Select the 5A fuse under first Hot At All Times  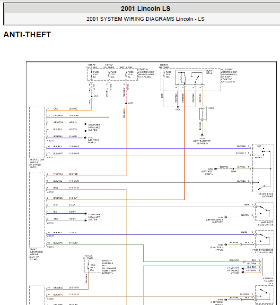pos(91,75)
